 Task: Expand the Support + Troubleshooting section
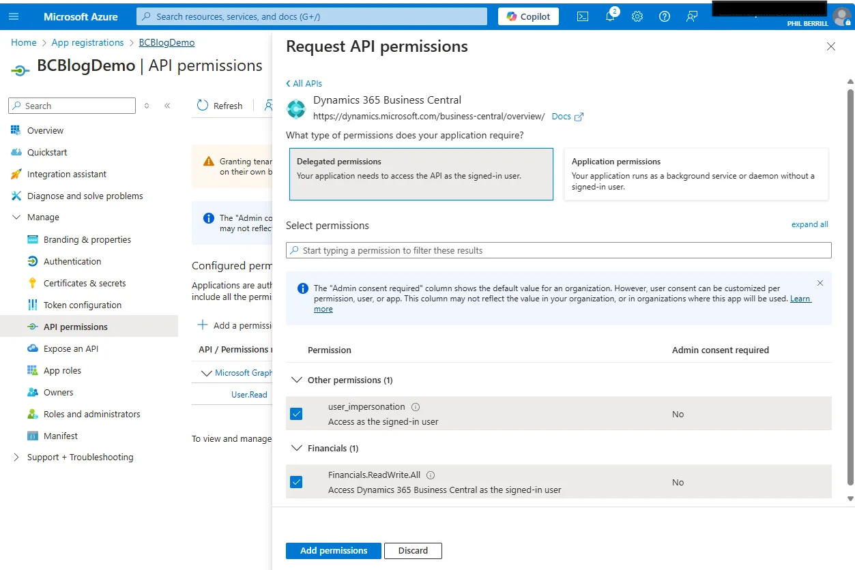coord(16,457)
